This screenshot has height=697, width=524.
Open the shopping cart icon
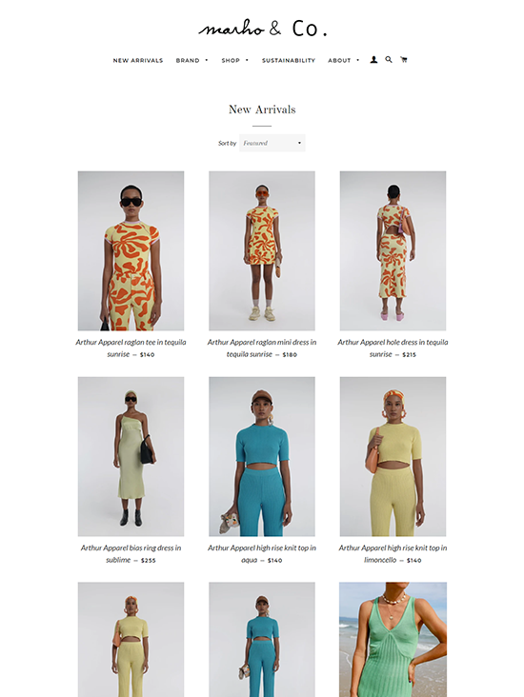[x=404, y=60]
